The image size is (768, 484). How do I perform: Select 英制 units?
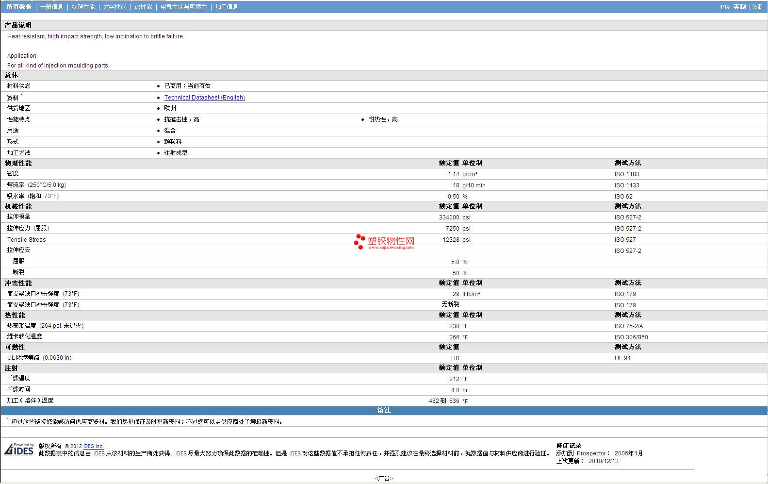(739, 7)
